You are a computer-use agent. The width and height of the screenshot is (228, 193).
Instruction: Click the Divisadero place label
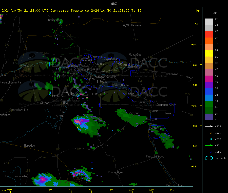pyautogui.click(x=55, y=20)
